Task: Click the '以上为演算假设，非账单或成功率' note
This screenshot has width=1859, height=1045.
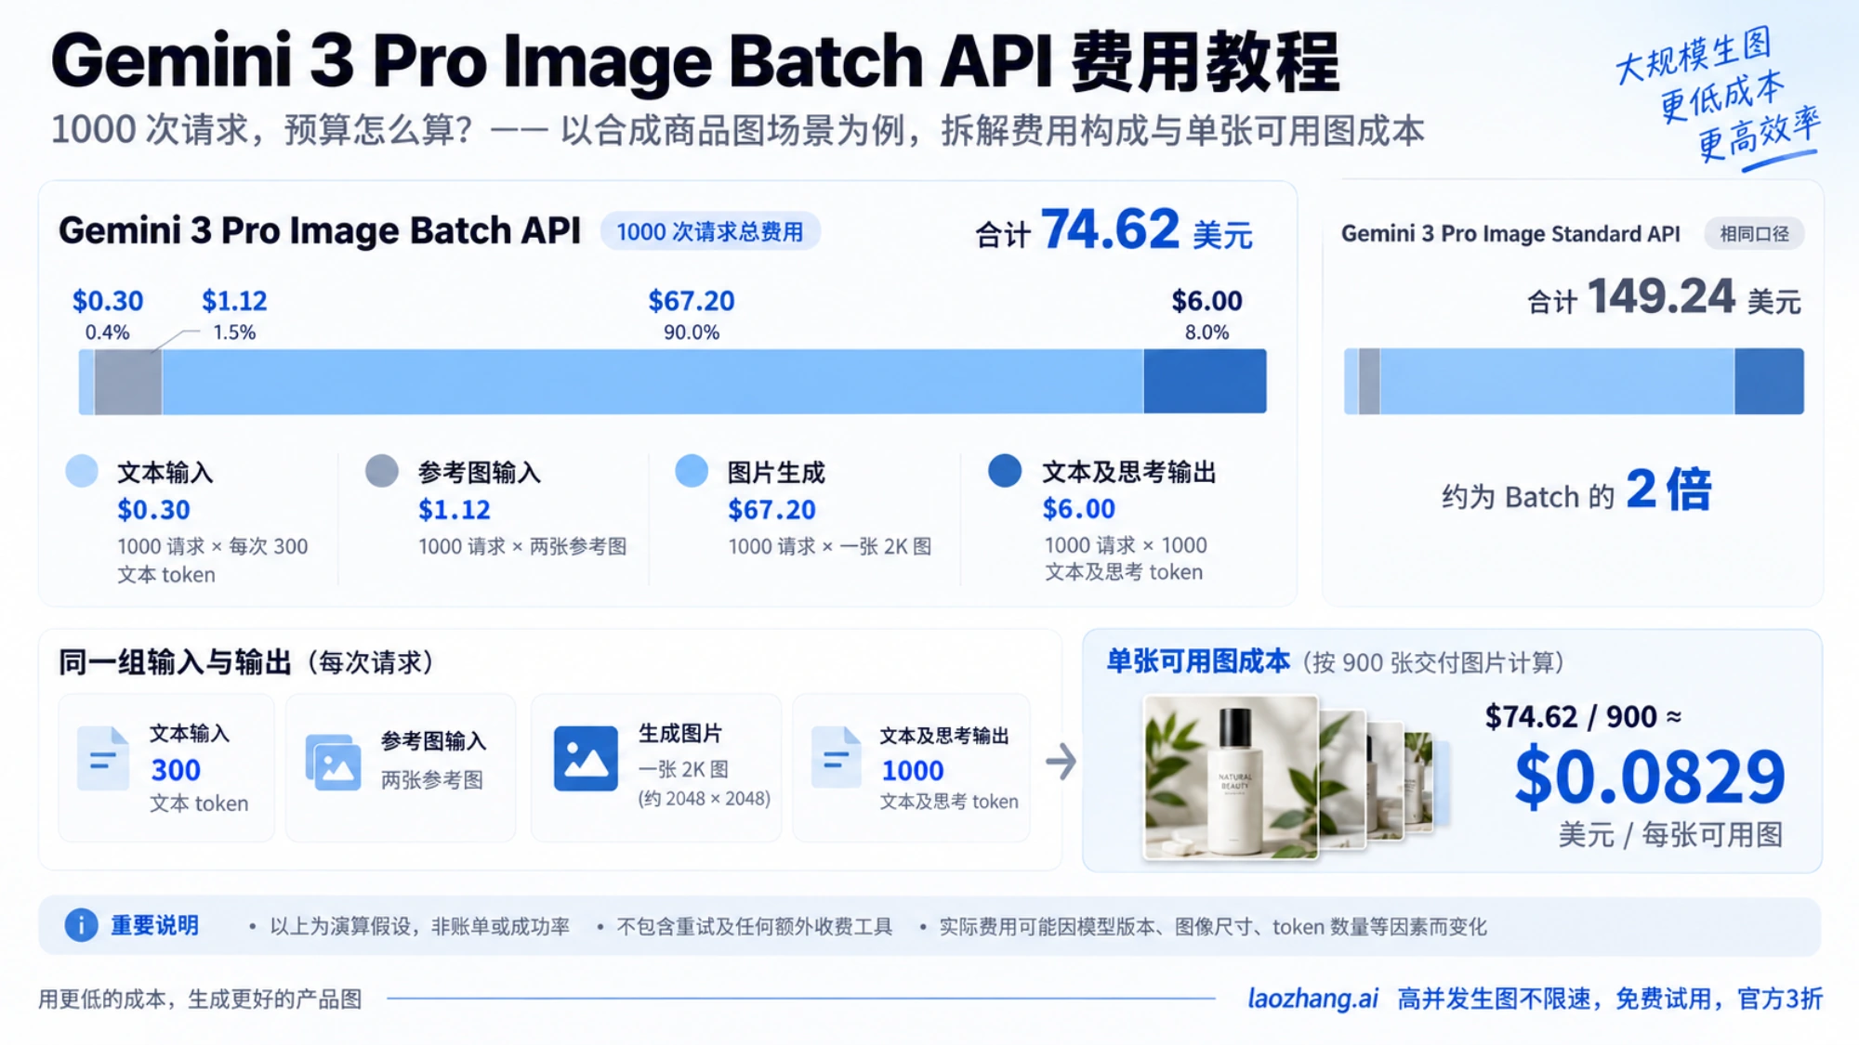Action: (420, 926)
